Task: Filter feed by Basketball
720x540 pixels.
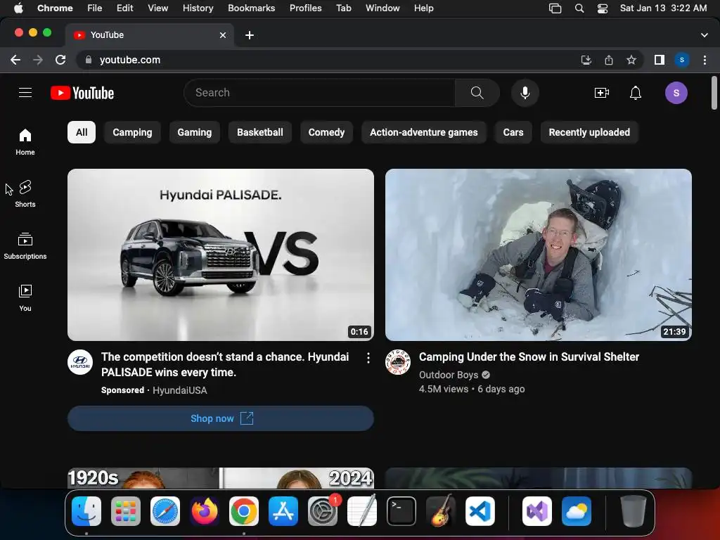Action: coord(260,132)
